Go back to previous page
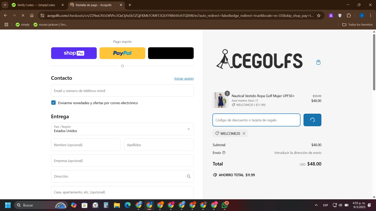This screenshot has height=211, width=376. [5, 15]
